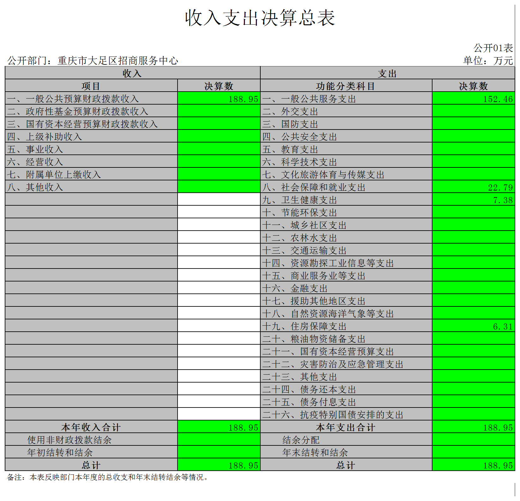Click 二十二、灾害防治及应急管理支出 cell
Image resolution: width=520 pixels, height=501 pixels.
[346, 364]
